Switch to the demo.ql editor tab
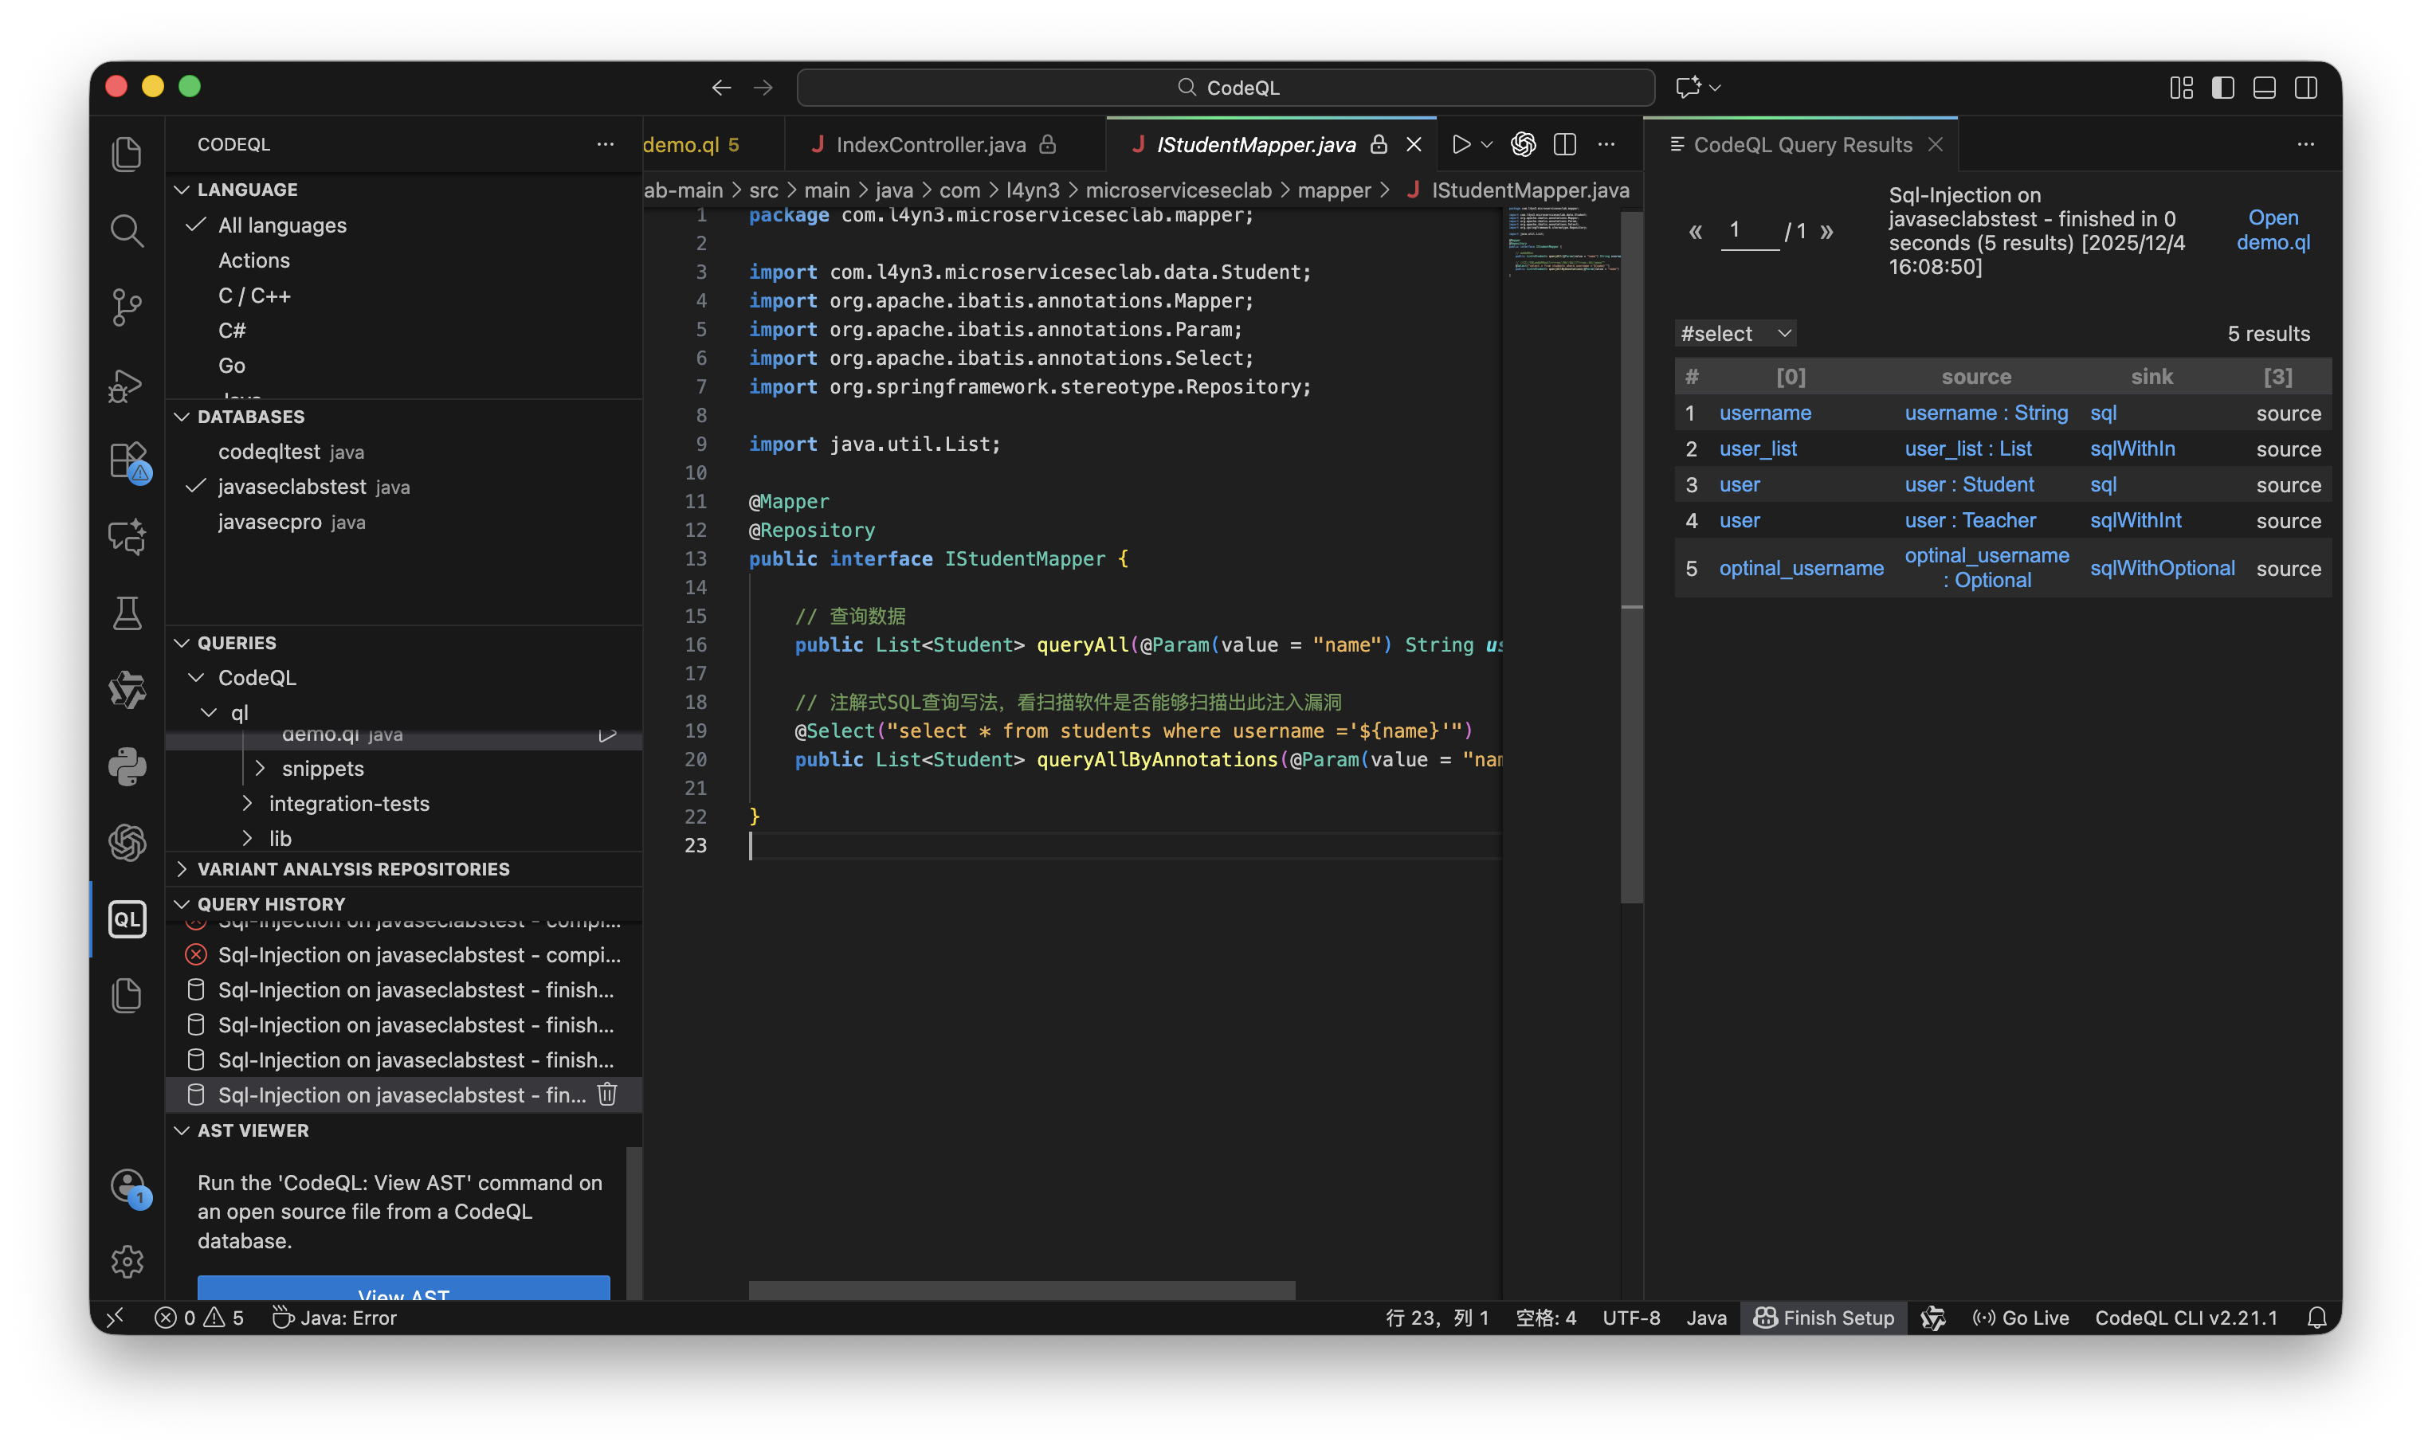The height and width of the screenshot is (1453, 2432). click(x=681, y=145)
